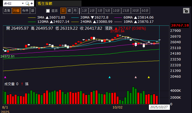Click the 5MA yellow legend line
Viewport: 192px width, 113px height.
pyautogui.click(x=32, y=18)
